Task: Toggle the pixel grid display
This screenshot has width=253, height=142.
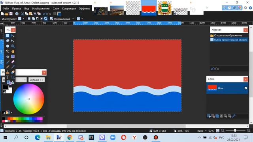Action: tap(55, 14)
